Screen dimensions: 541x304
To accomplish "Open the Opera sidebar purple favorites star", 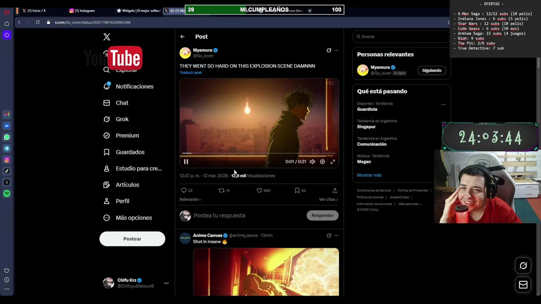I will pos(7,35).
